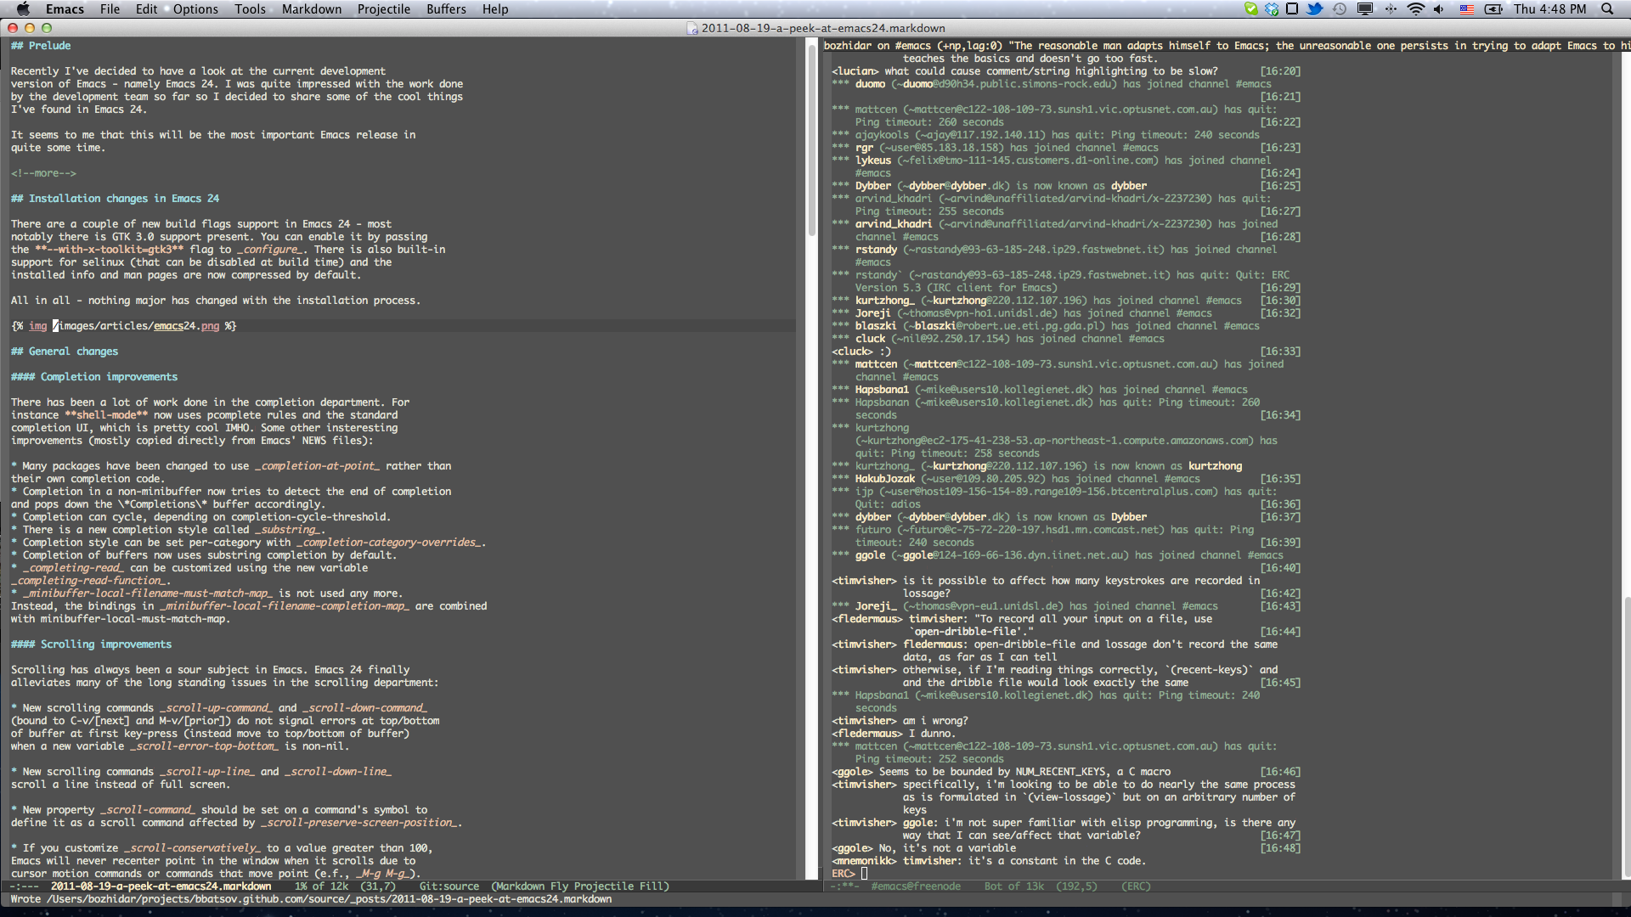Open the Markdown menu
Viewport: 1631px width, 917px height.
coord(312,9)
